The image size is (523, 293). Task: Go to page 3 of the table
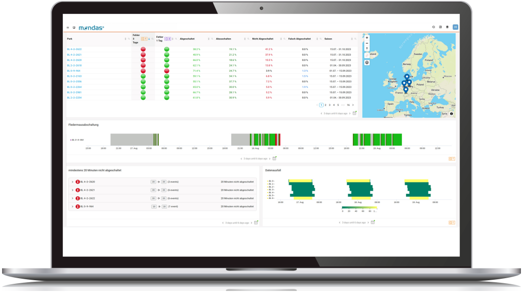tap(329, 105)
